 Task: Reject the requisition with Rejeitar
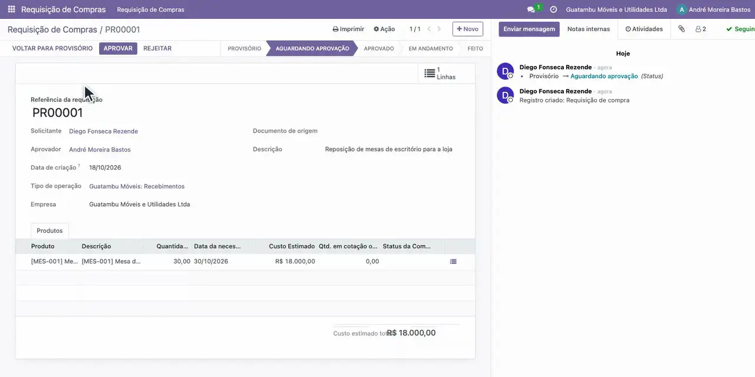157,48
